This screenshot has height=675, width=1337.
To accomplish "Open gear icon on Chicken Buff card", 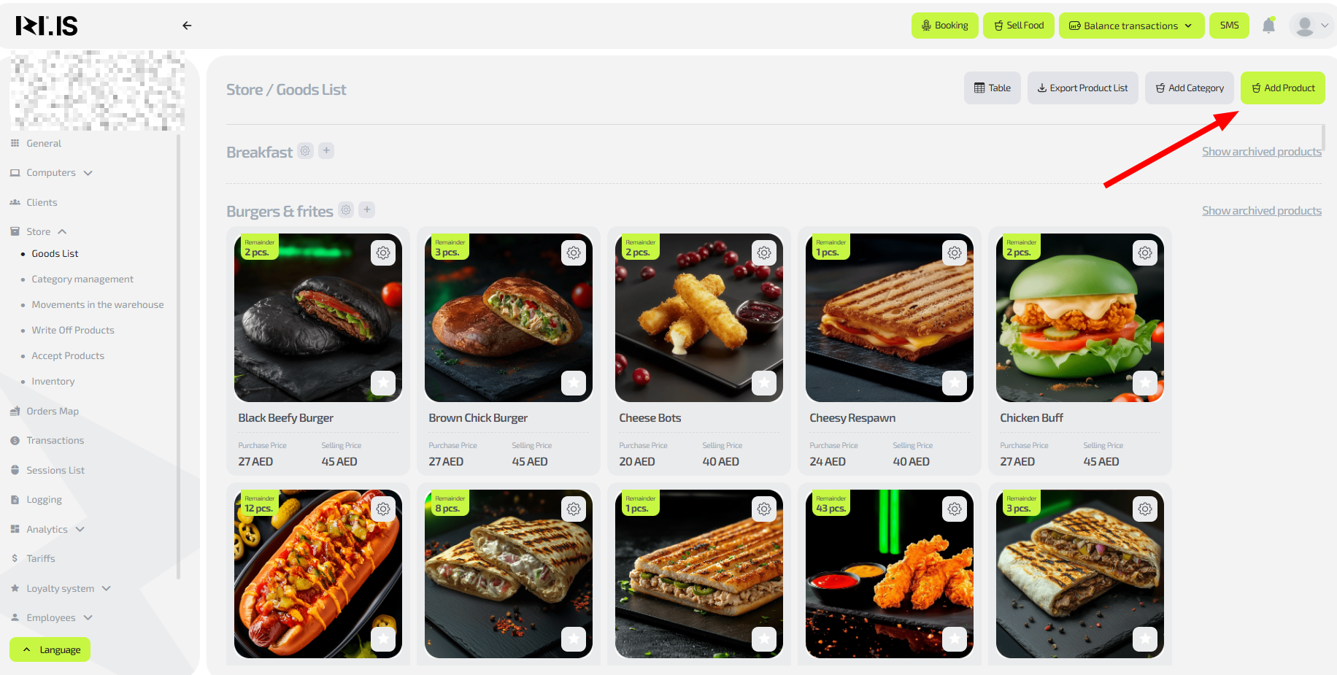I will point(1145,252).
